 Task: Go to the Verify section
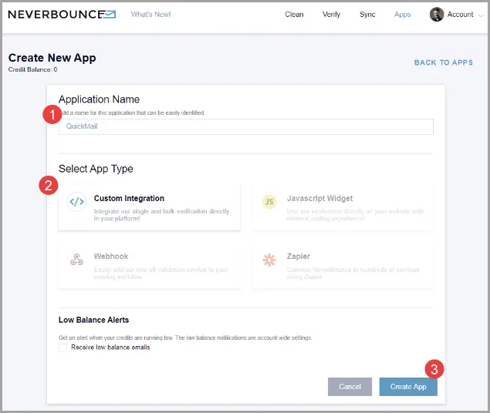click(331, 15)
